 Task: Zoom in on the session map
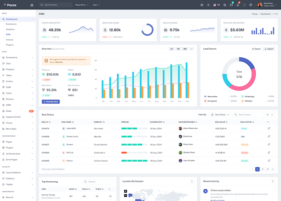[126, 191]
